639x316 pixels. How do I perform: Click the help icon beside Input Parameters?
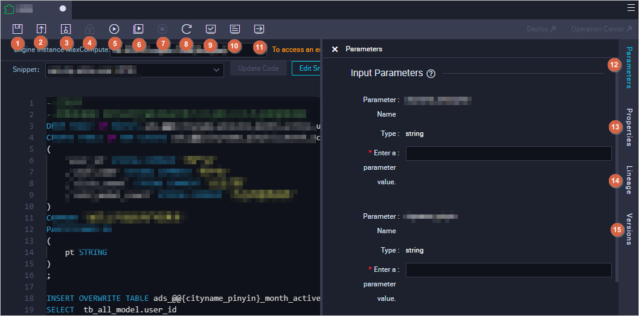click(x=431, y=74)
